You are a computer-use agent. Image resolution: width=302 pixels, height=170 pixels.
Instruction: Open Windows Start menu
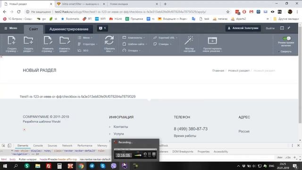tap(5, 166)
